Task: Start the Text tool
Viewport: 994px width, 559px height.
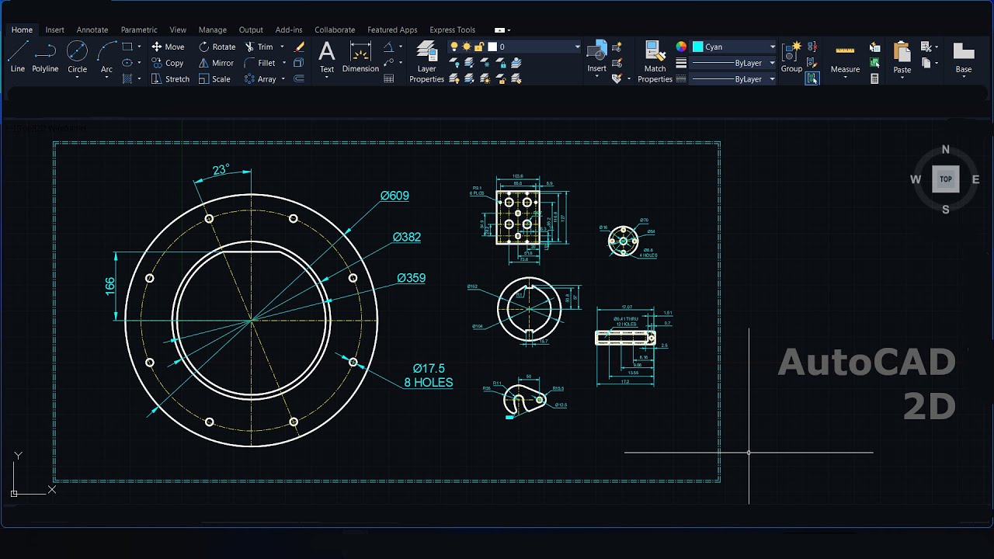Action: 327,57
